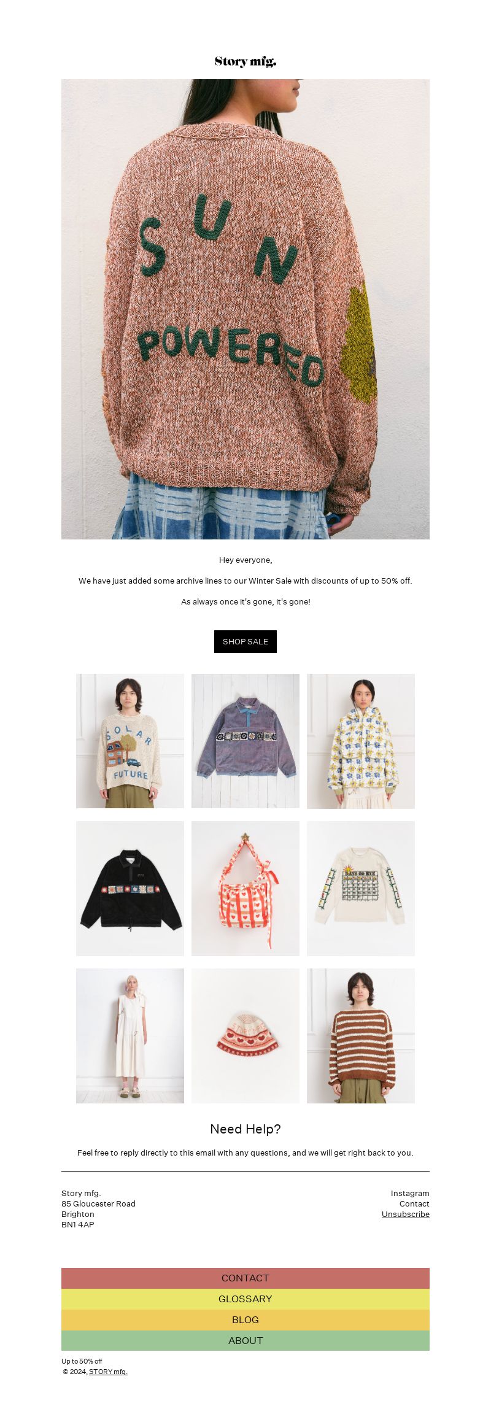The height and width of the screenshot is (1425, 491).
Task: Select the white long dress product image
Action: click(130, 1036)
